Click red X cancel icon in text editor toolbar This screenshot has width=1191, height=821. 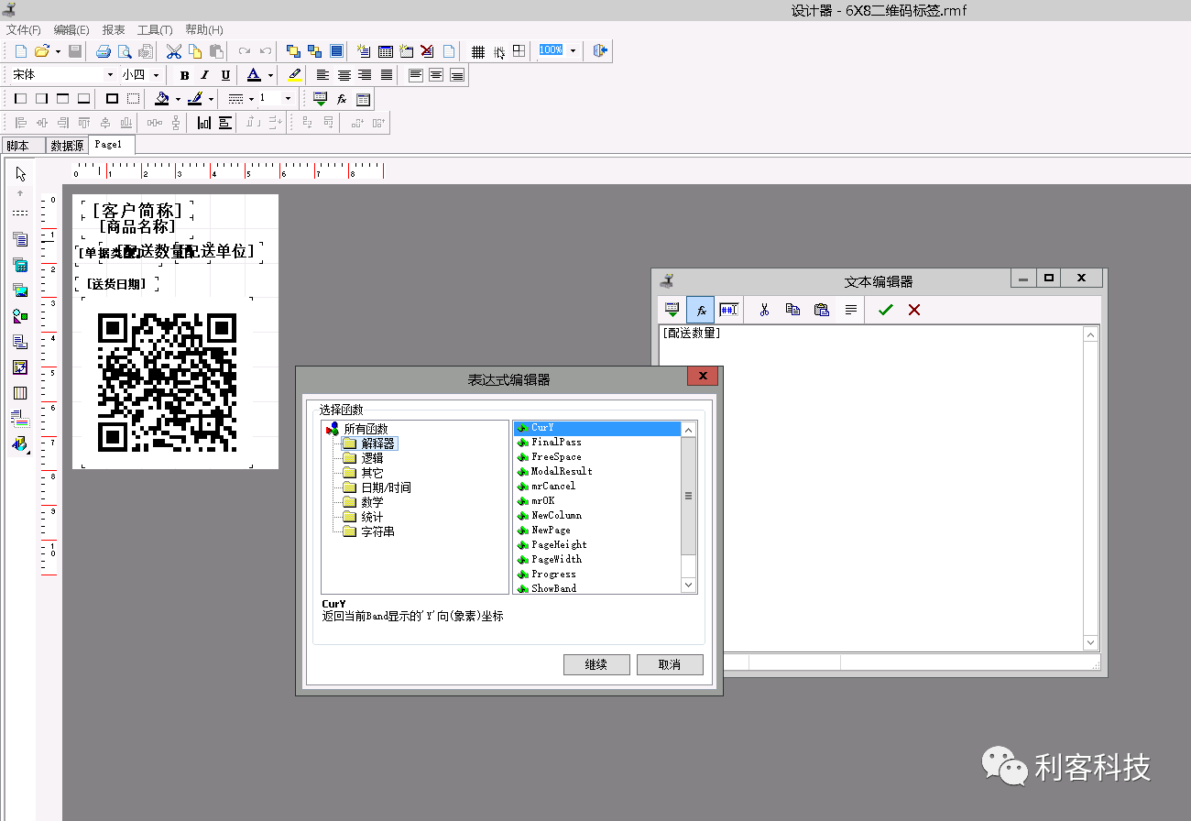pos(914,310)
